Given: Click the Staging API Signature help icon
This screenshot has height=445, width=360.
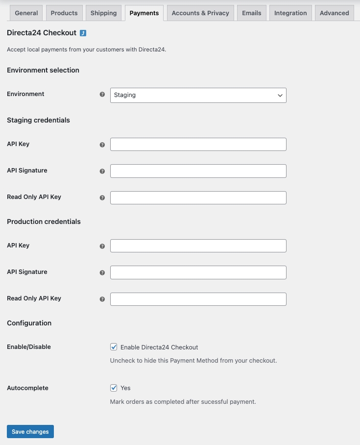Looking at the screenshot, I should click(x=102, y=171).
